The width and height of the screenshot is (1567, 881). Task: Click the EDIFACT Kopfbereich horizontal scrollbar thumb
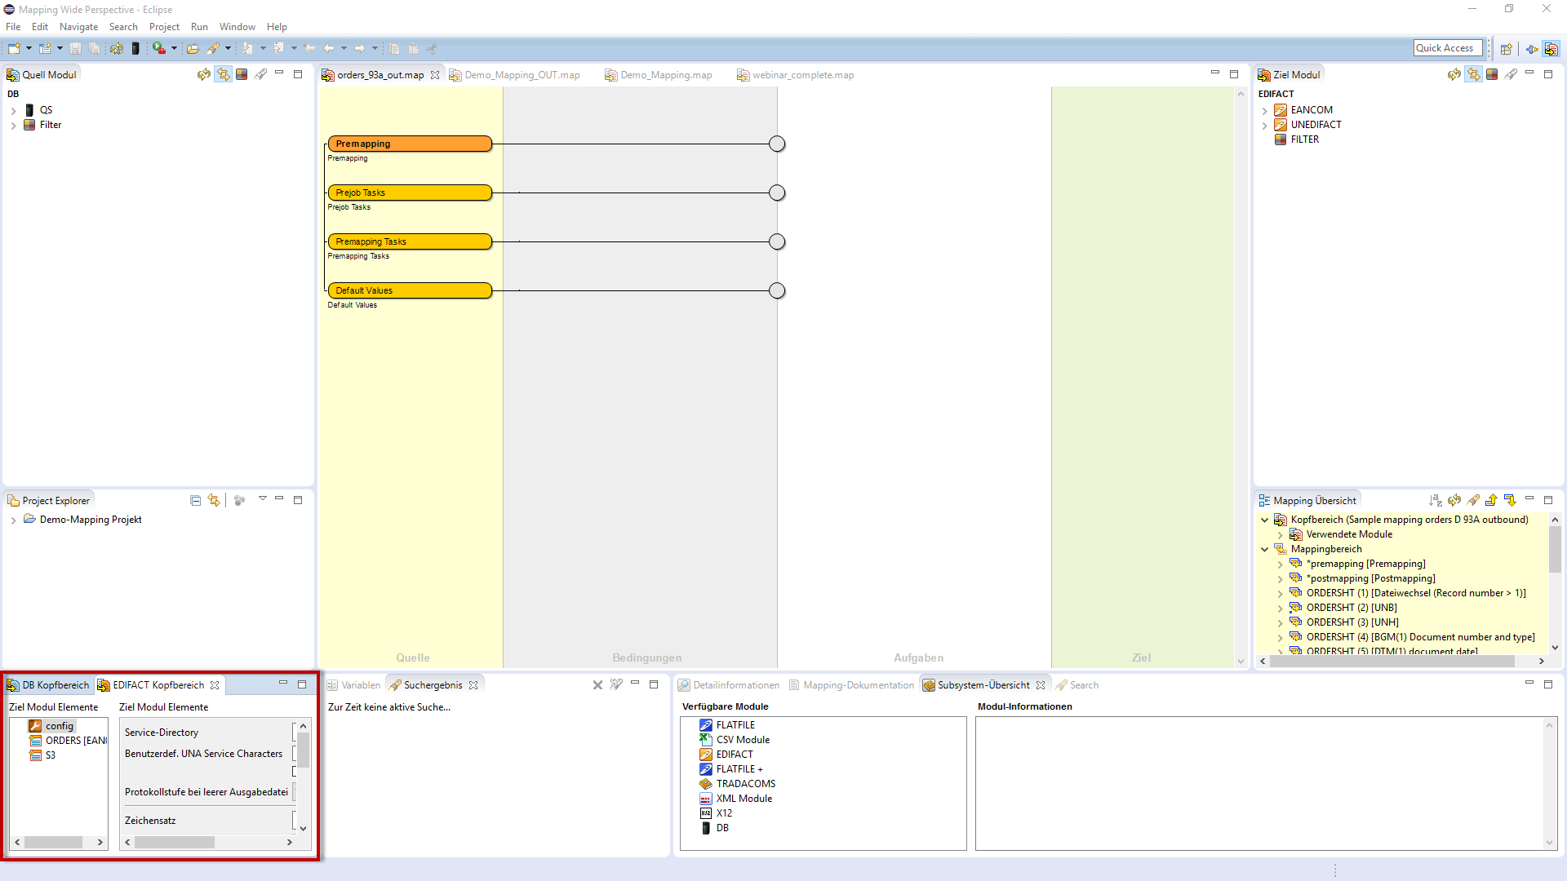click(175, 843)
